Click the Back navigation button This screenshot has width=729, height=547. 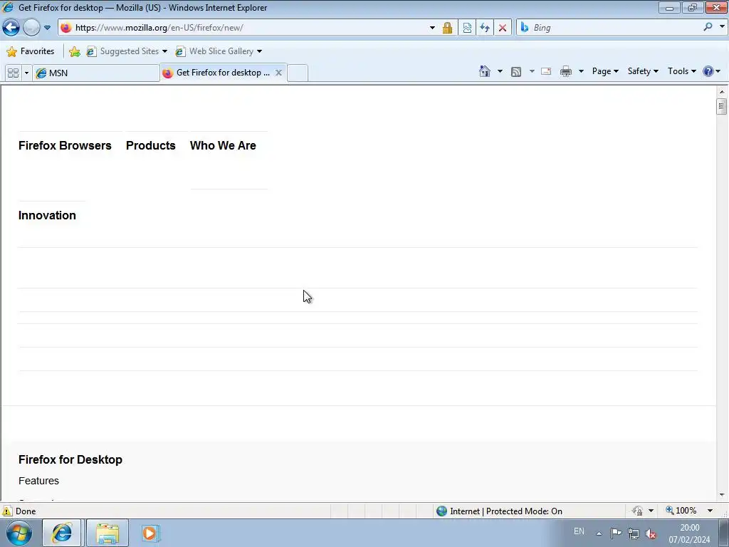click(11, 28)
